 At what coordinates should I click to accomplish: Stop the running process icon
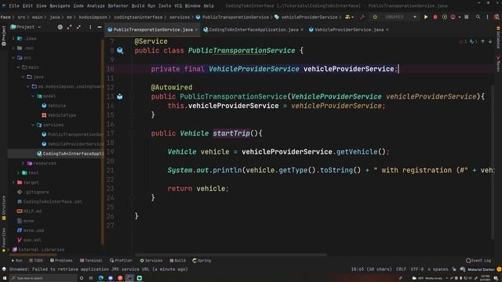[x=467, y=17]
